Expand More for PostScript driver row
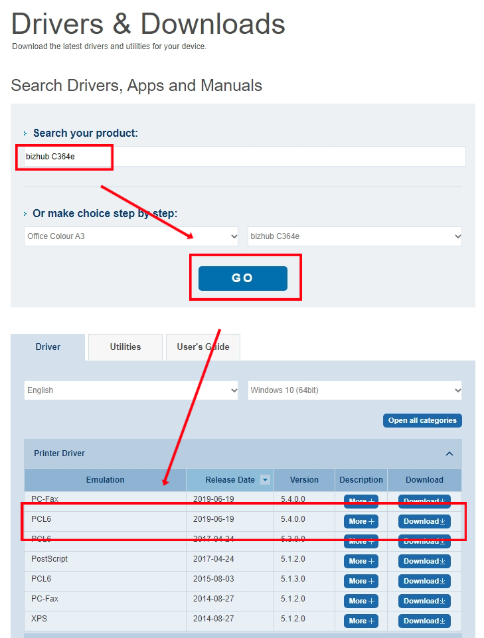 [361, 561]
